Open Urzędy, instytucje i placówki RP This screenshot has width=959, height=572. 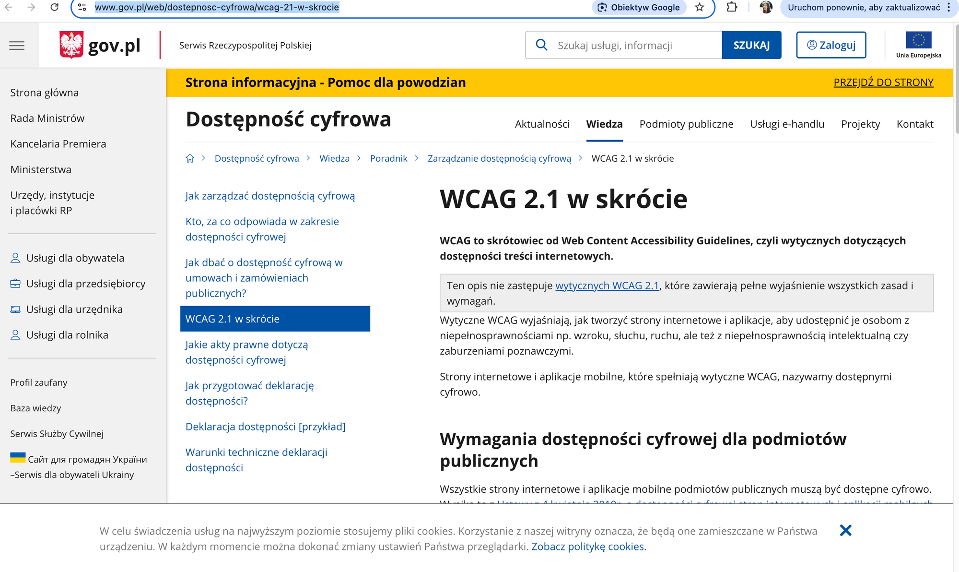(52, 203)
